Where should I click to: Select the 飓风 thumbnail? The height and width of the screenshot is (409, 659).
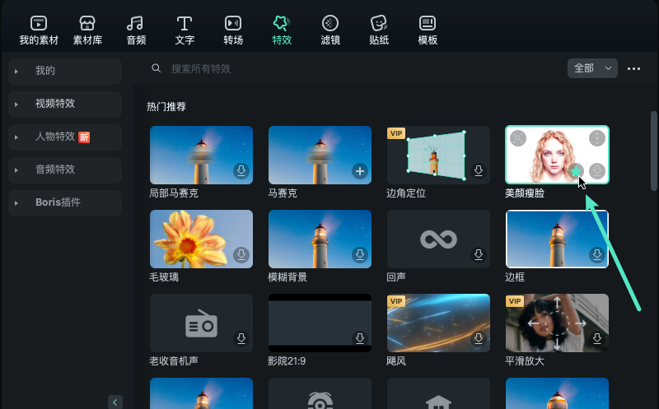coord(438,323)
